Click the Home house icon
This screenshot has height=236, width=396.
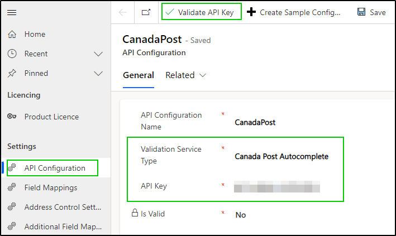point(12,34)
